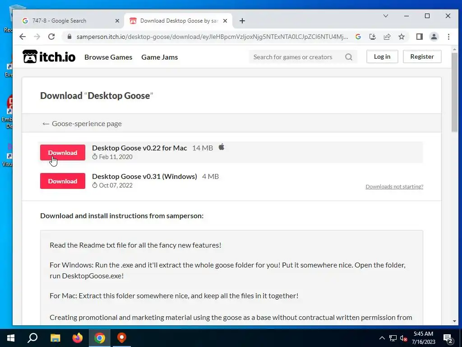Click the network tray icon
Viewport: 462px width, 347px height.
click(393, 338)
